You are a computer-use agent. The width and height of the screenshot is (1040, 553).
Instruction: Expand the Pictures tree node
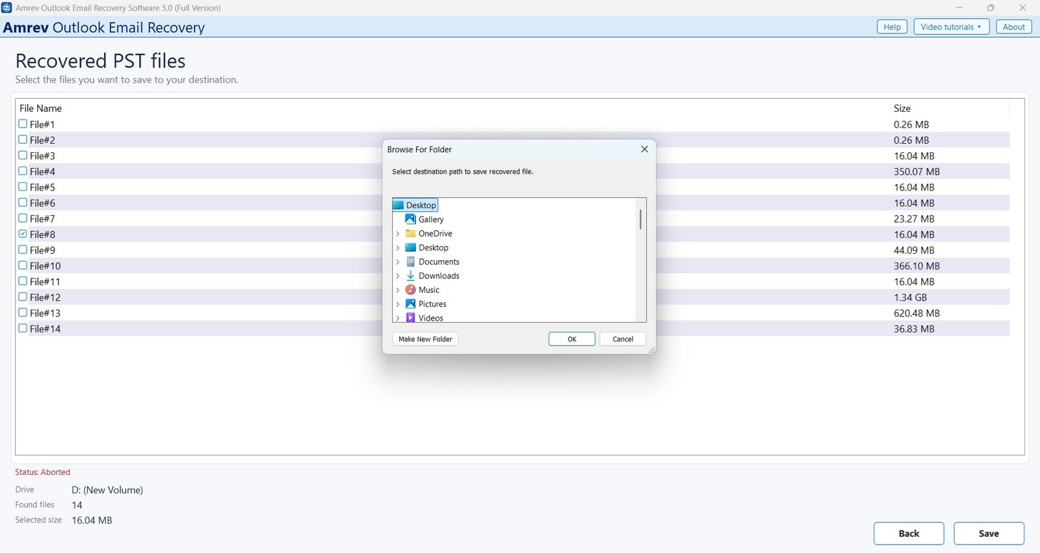click(x=398, y=304)
